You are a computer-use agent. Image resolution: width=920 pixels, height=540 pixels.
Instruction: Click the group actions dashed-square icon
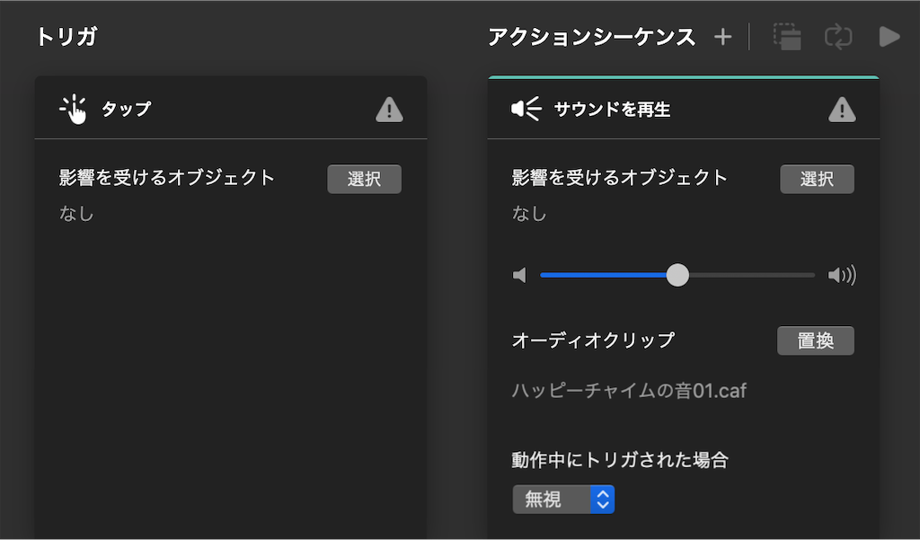click(x=787, y=37)
